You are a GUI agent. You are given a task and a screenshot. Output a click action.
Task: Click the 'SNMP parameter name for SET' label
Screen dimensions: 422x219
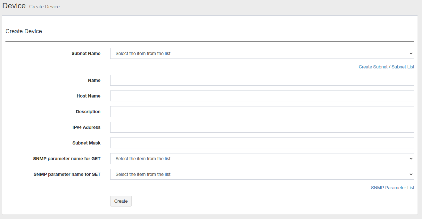67,174
